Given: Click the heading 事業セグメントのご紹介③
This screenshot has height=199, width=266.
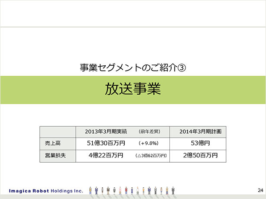Looking at the screenshot, I should click(133, 67).
